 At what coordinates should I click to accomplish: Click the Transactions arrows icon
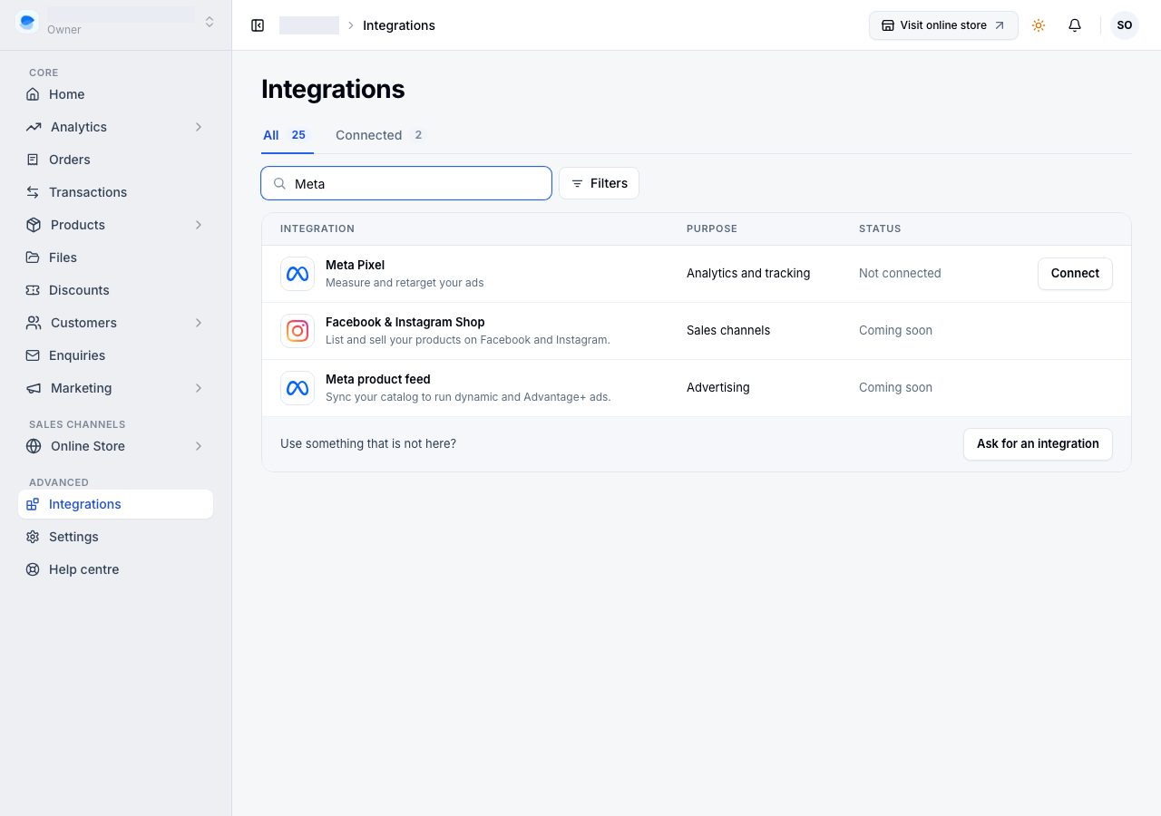(33, 192)
